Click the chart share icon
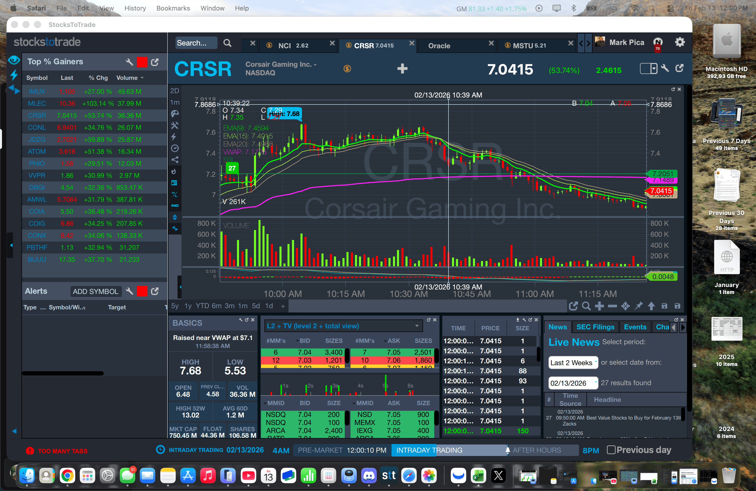This screenshot has width=756, height=491. (175, 160)
